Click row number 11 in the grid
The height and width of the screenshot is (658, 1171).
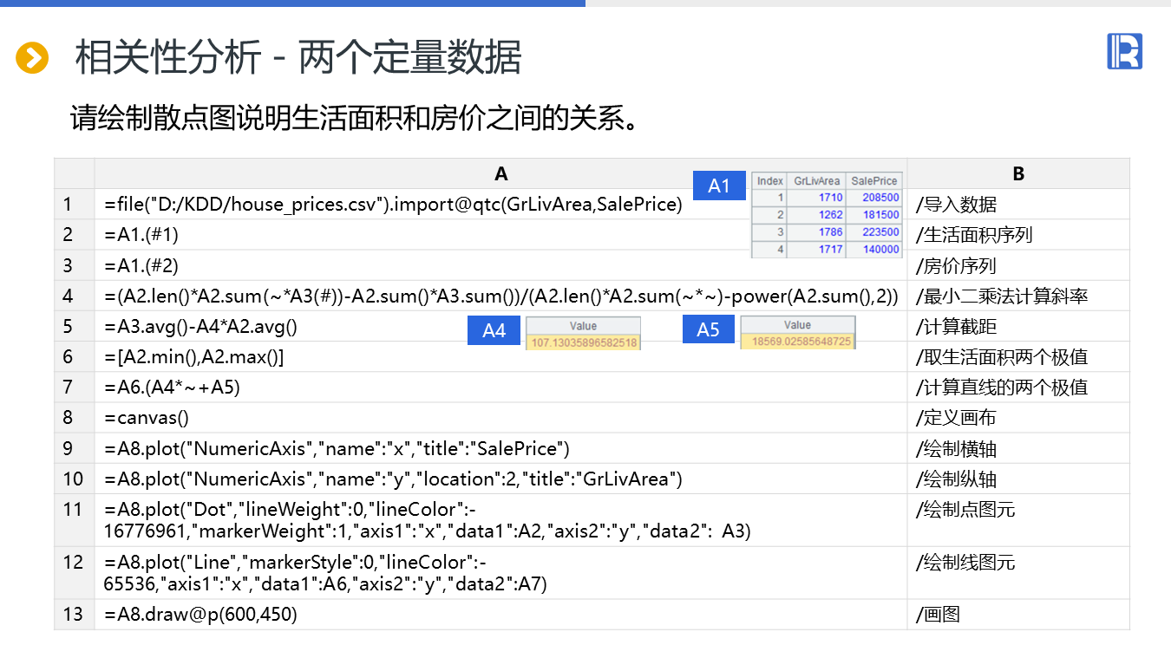[x=75, y=520]
